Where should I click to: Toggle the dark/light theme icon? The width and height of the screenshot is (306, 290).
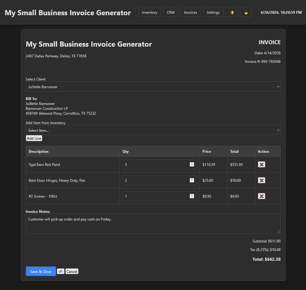(231, 12)
